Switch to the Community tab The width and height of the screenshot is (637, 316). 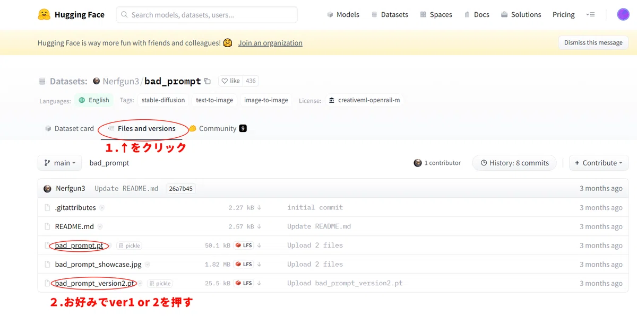217,128
